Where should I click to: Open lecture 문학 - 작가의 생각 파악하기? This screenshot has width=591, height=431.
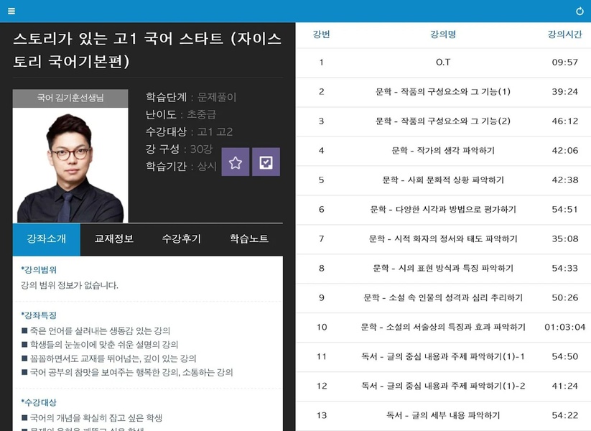click(443, 151)
